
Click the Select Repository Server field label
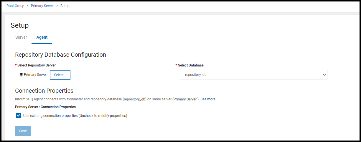[x=37, y=65]
